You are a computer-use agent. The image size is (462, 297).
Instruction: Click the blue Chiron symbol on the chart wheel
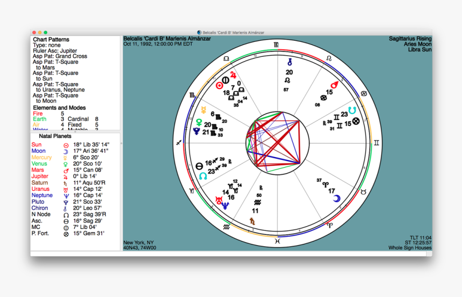[x=290, y=62]
